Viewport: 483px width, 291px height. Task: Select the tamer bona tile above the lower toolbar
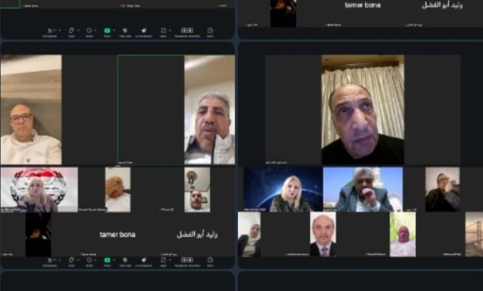[118, 235]
